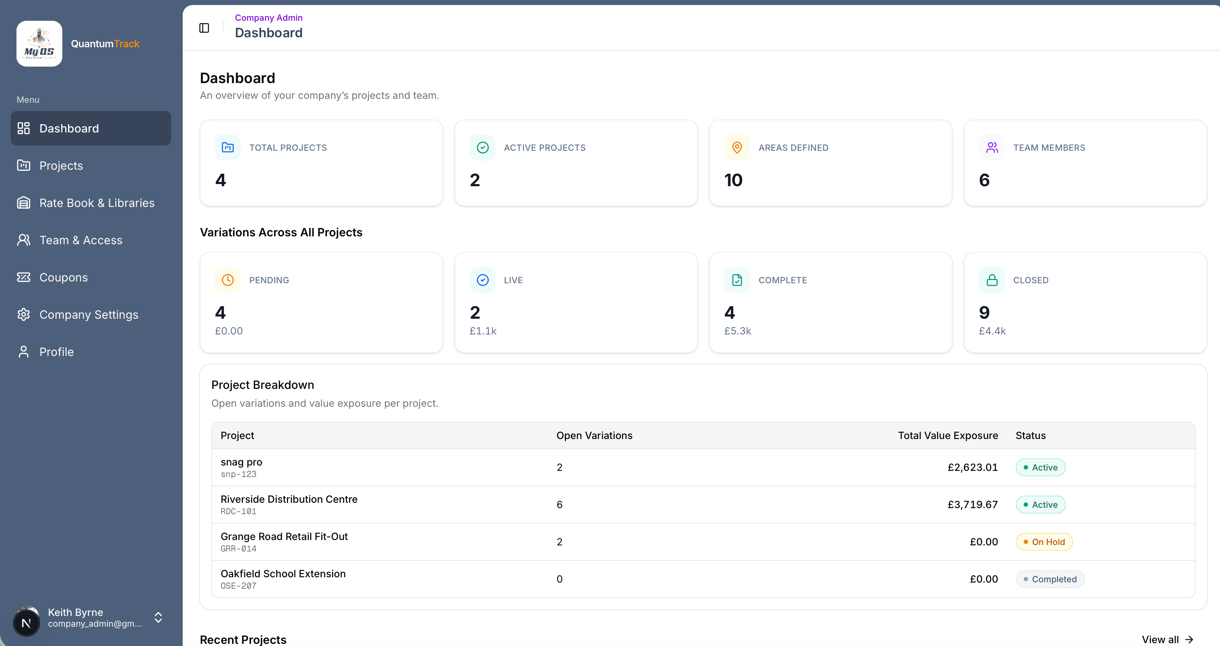
Task: Click the £4.4k closed variations value
Action: tap(992, 331)
